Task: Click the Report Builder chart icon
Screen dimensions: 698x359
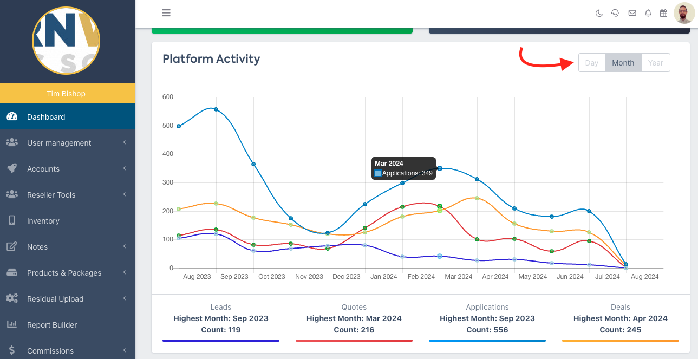Action: [x=11, y=325]
